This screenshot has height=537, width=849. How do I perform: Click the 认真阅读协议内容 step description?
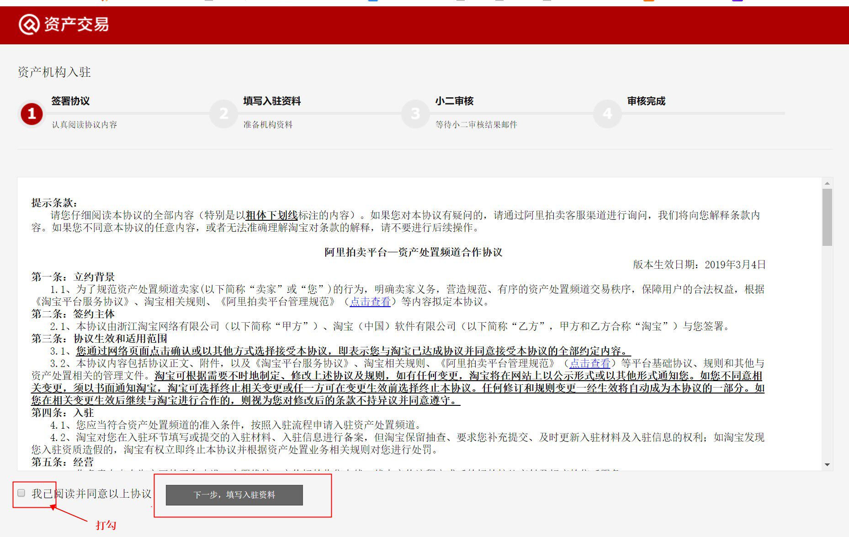pyautogui.click(x=85, y=125)
